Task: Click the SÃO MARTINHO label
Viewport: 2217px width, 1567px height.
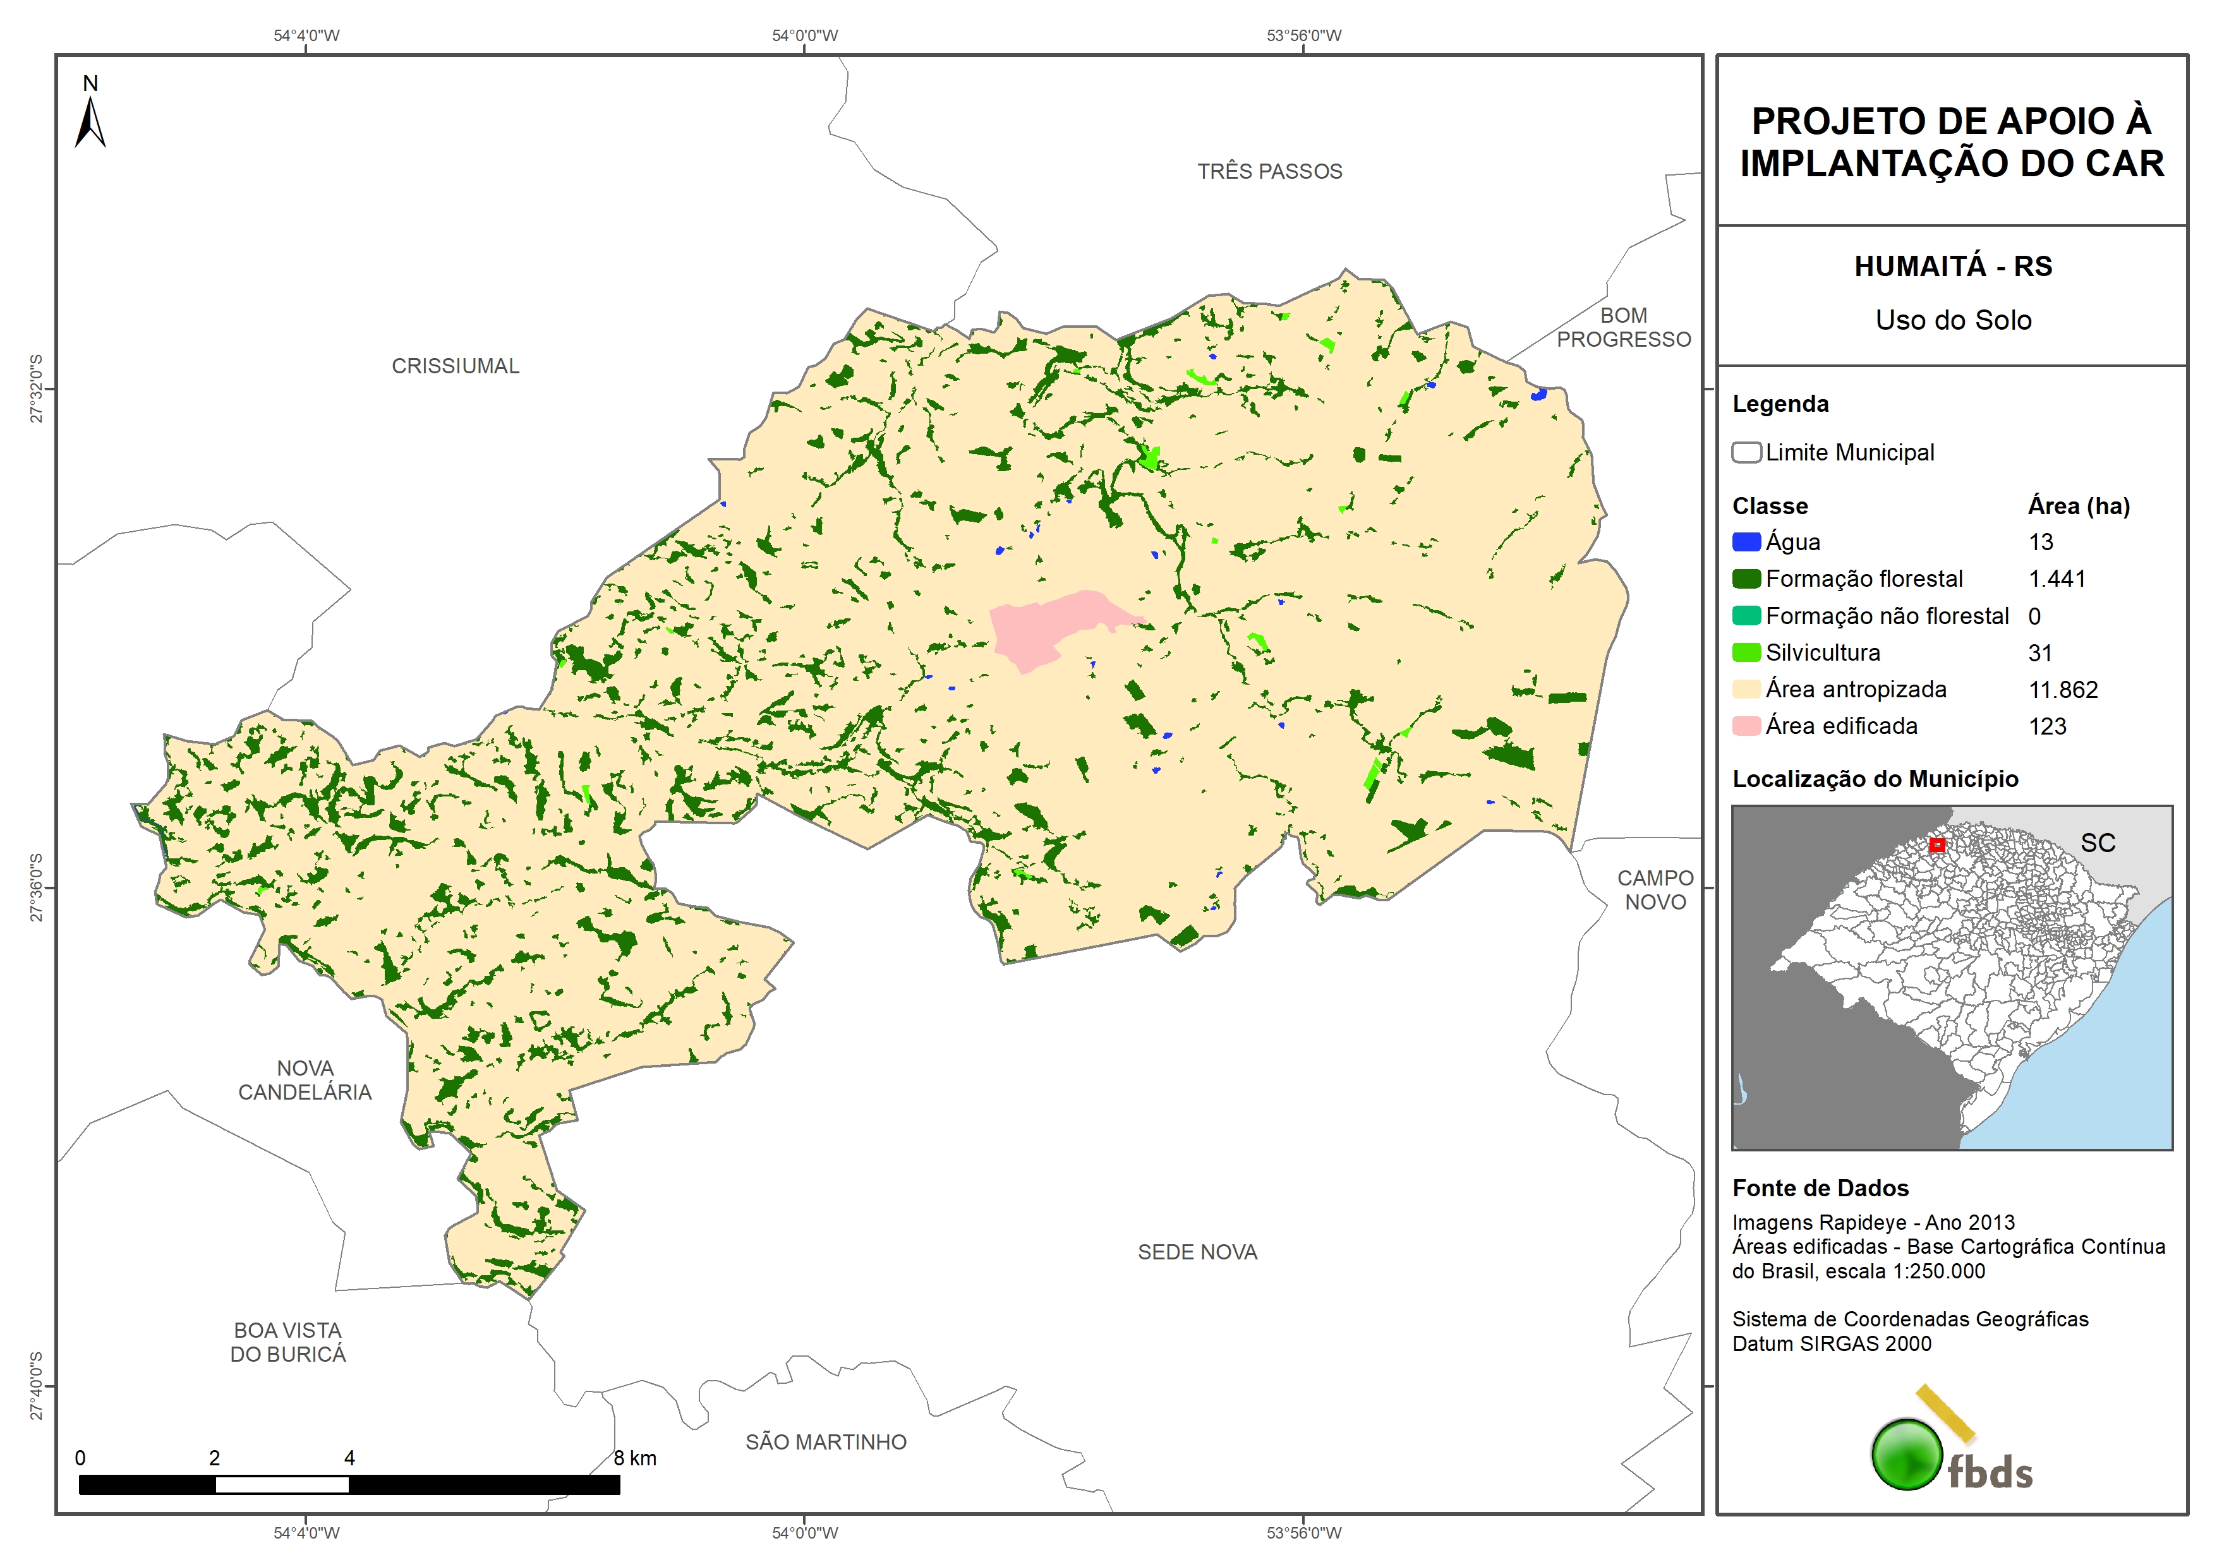Action: coord(826,1441)
